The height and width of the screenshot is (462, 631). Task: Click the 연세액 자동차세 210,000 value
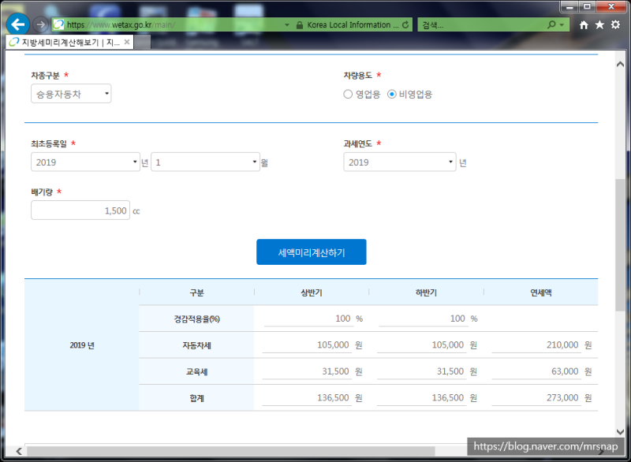pyautogui.click(x=562, y=345)
